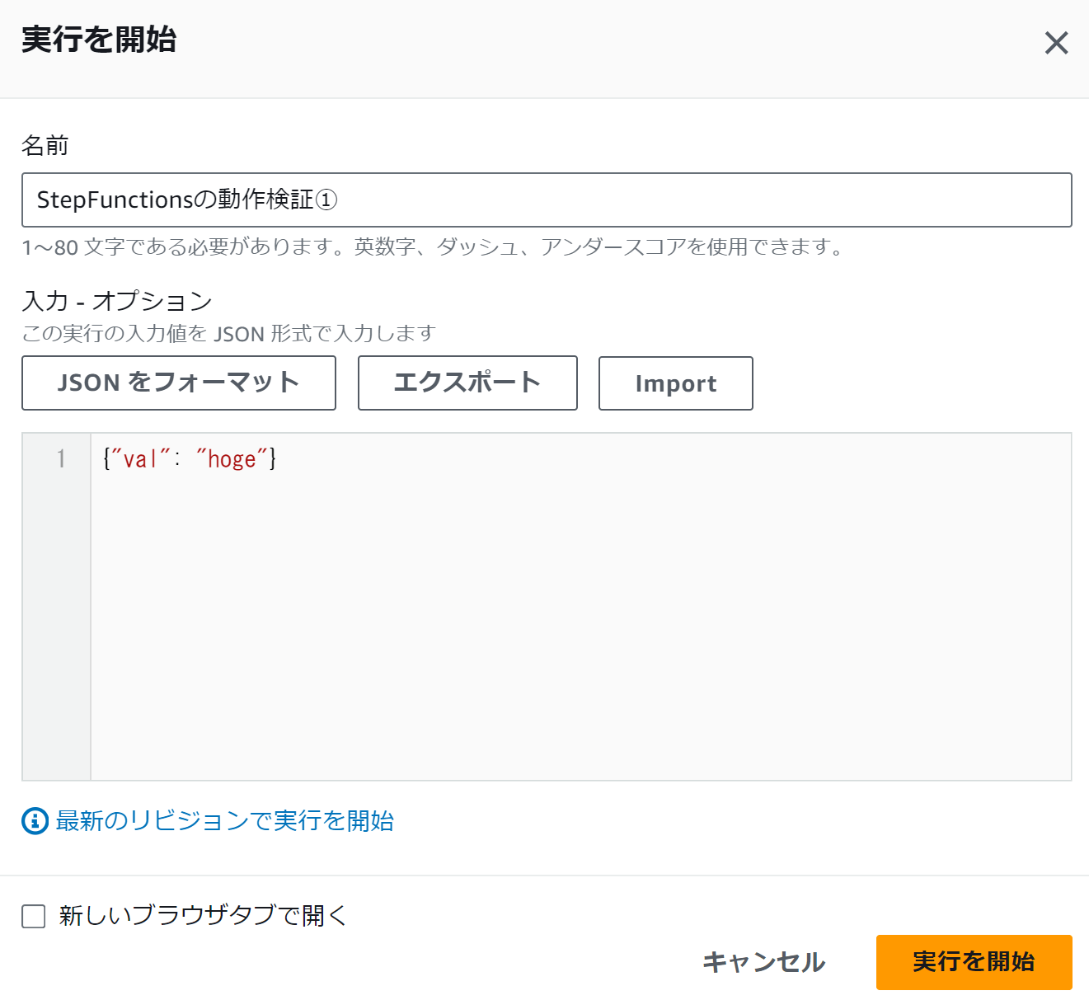The width and height of the screenshot is (1089, 1000).
Task: Click the orange 実行を開始 button
Action: 974,962
